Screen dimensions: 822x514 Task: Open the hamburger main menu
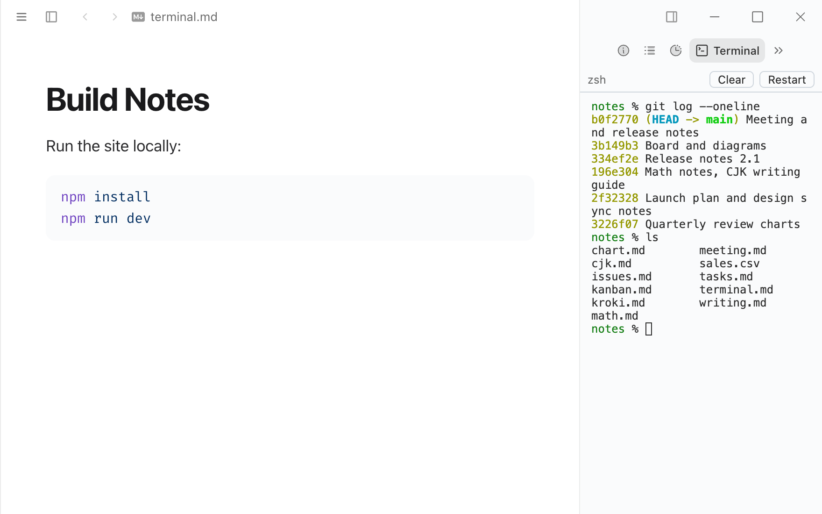[21, 17]
